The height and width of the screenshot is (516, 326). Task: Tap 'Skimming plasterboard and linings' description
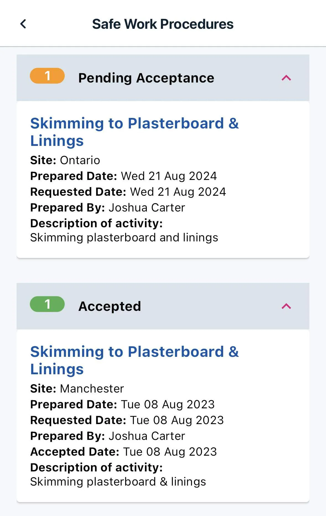click(x=124, y=238)
